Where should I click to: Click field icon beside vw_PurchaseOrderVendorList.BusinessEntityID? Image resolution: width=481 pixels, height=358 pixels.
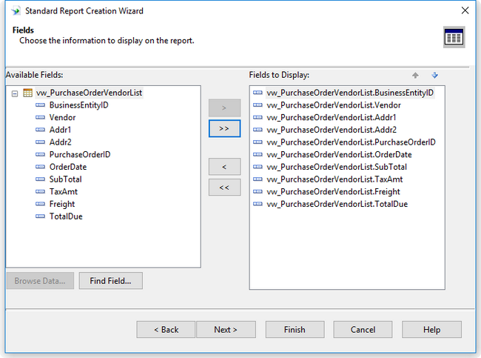click(258, 93)
